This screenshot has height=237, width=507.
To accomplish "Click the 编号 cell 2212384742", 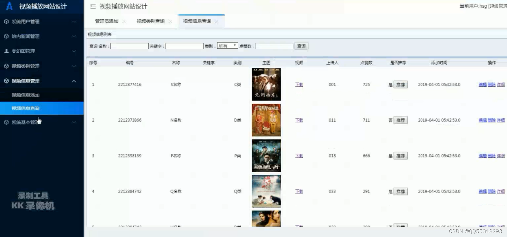I will tap(130, 191).
